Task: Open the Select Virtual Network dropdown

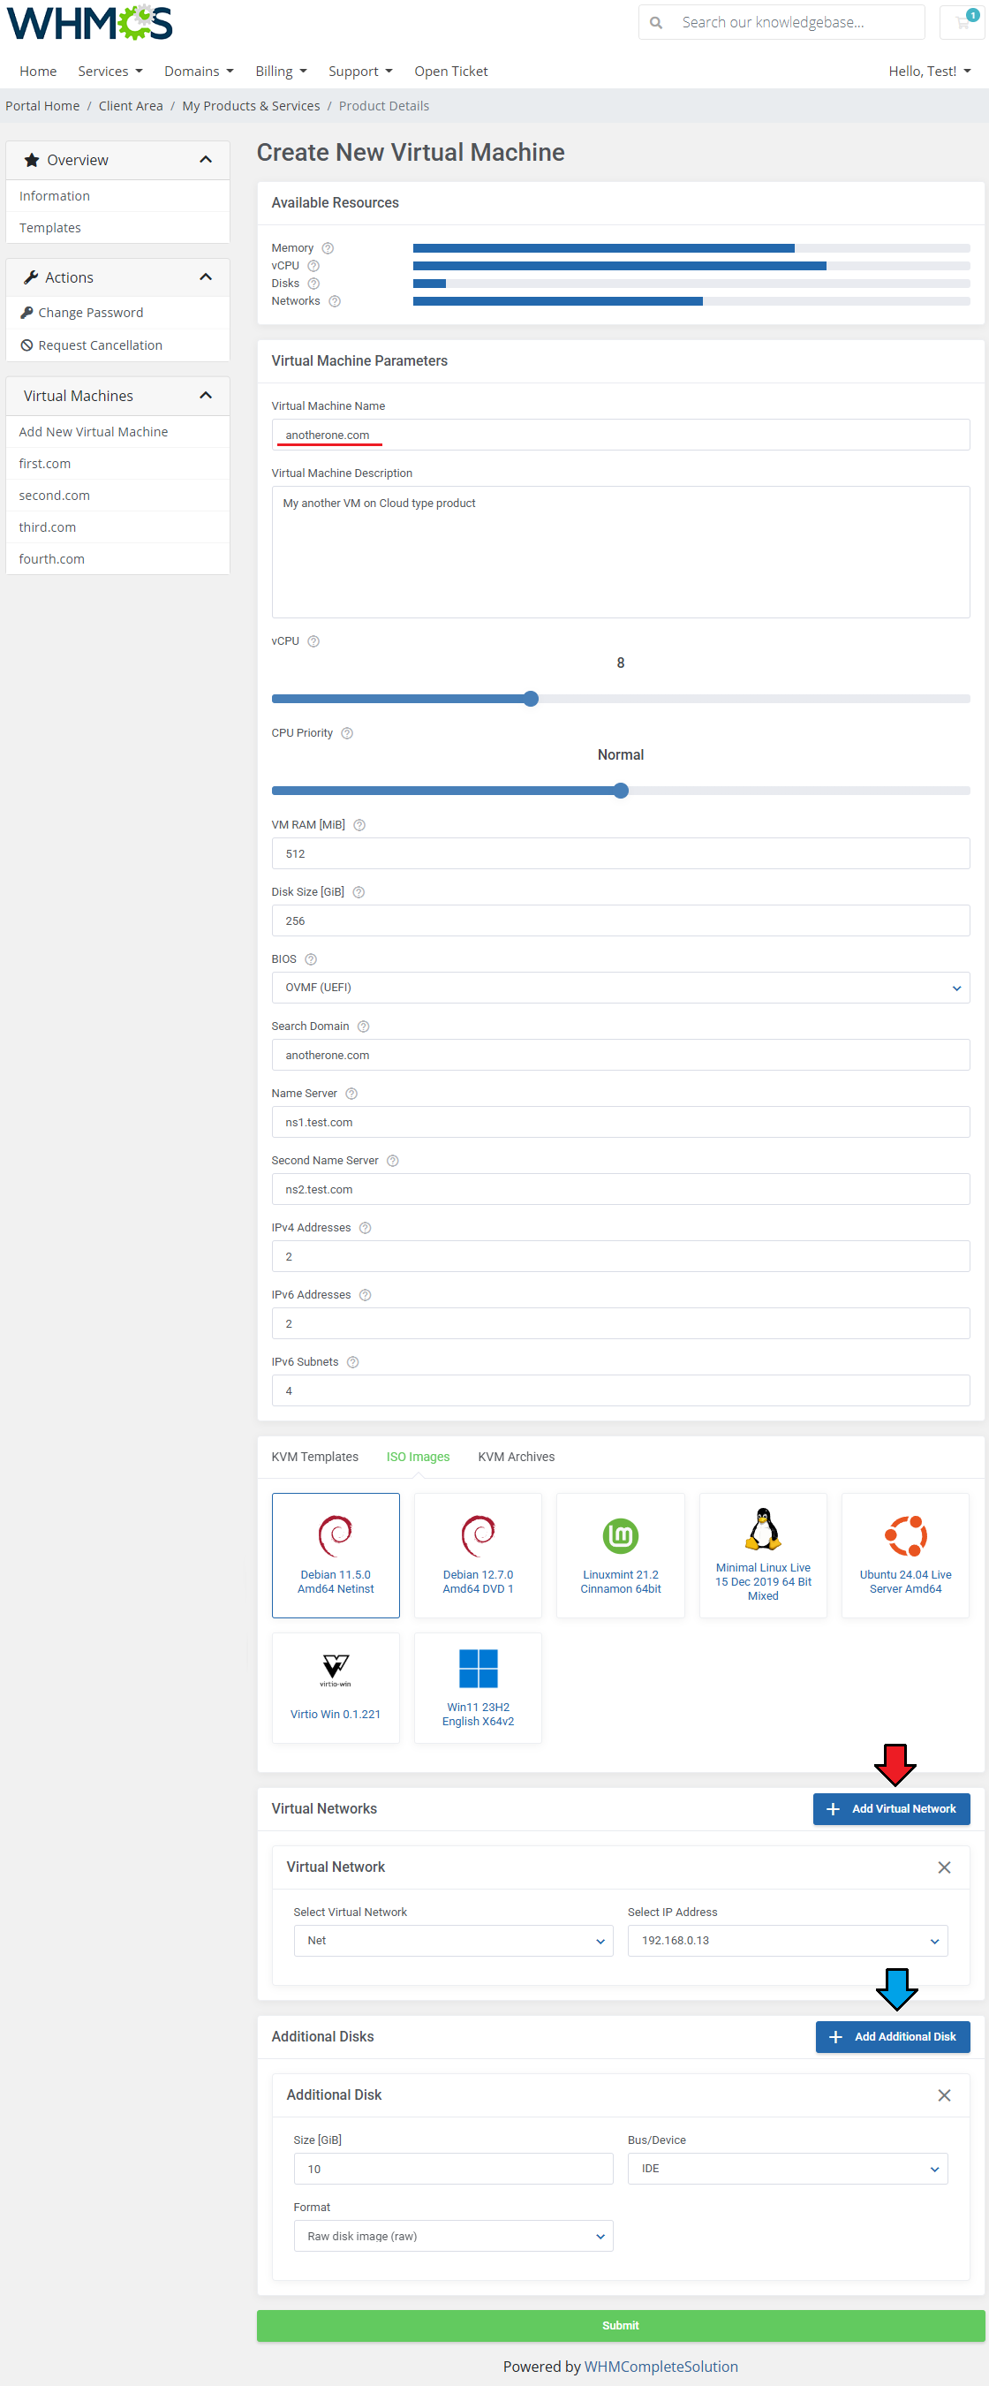Action: (x=453, y=1940)
